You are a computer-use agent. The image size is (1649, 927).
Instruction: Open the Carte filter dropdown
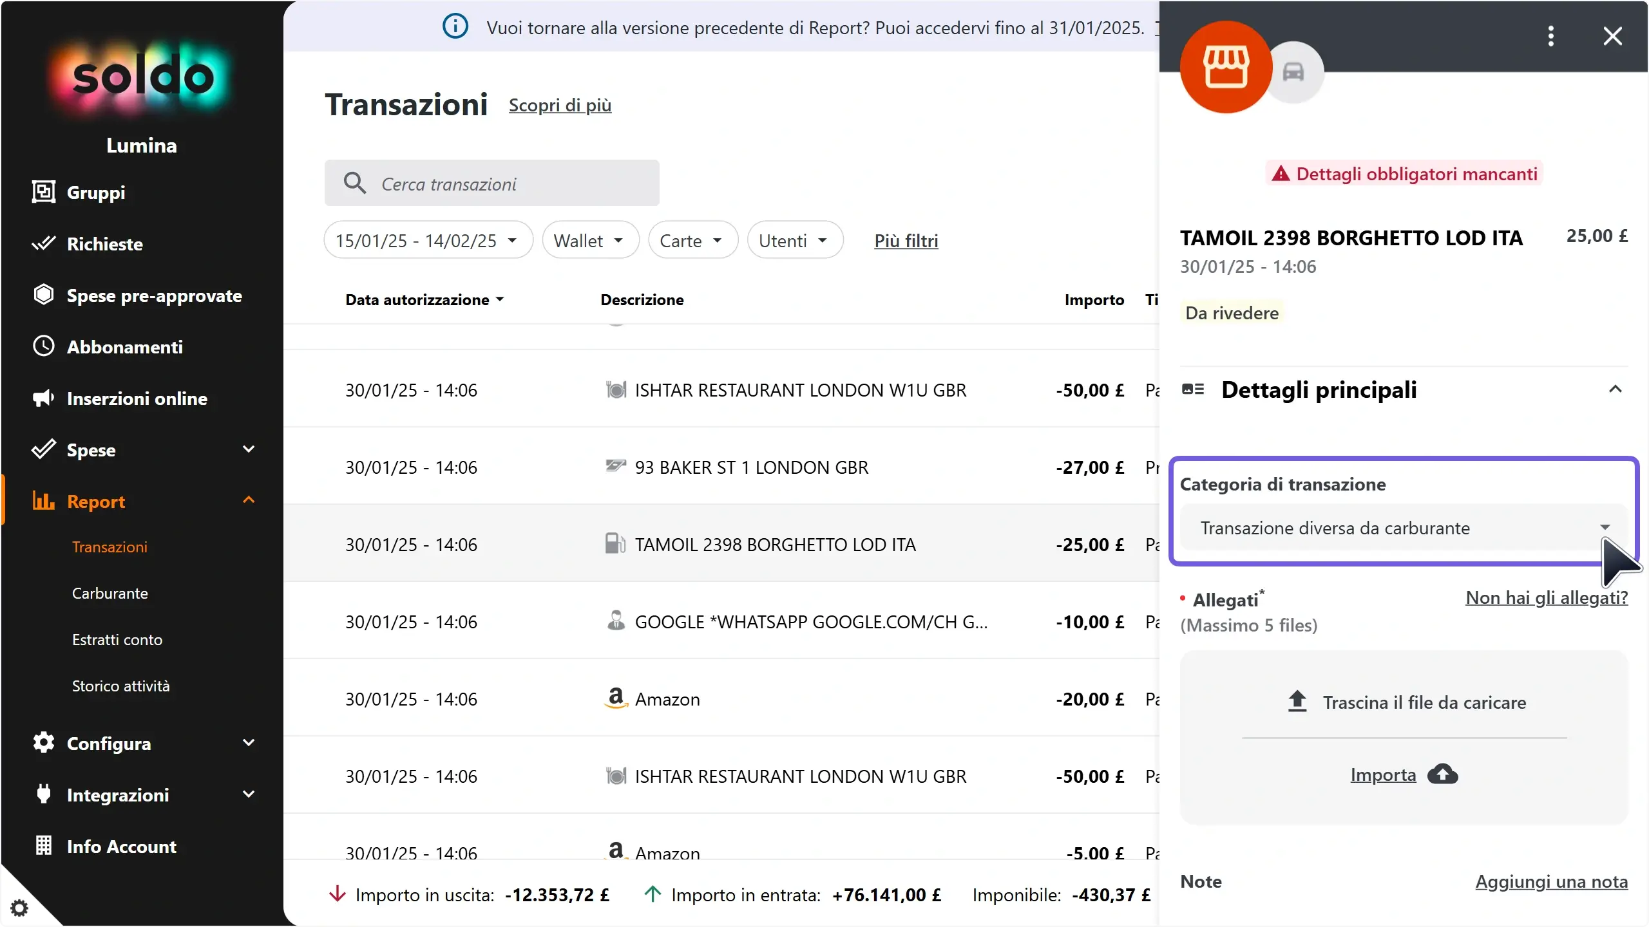693,240
